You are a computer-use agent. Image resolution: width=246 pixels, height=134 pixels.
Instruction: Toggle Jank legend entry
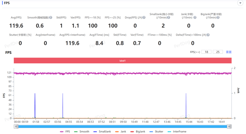click(121, 132)
